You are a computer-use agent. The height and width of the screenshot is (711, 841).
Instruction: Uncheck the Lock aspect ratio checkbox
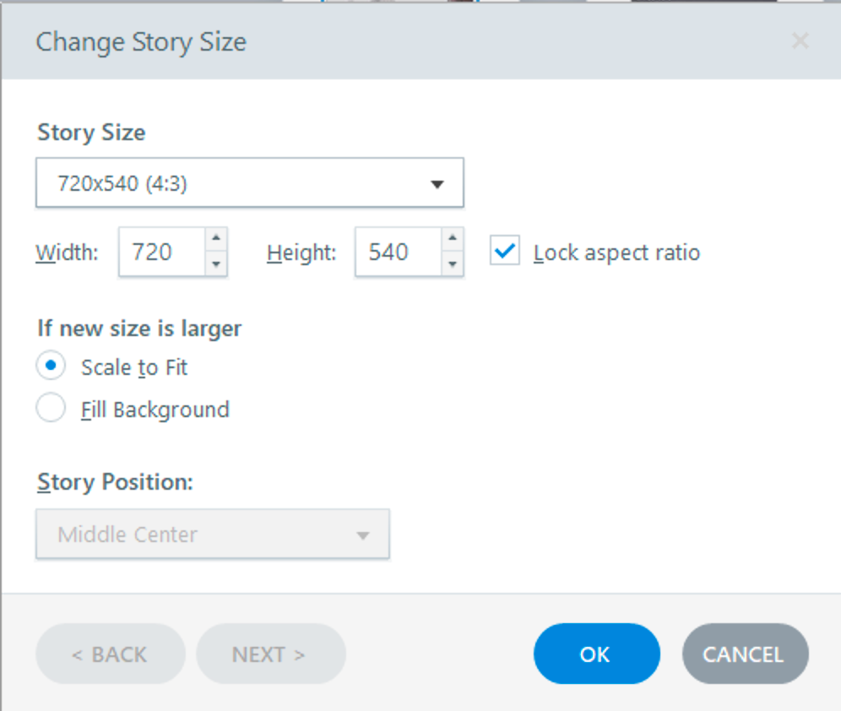505,252
